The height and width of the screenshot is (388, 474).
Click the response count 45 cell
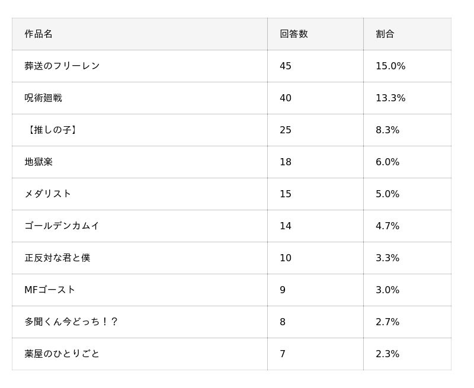(x=286, y=66)
